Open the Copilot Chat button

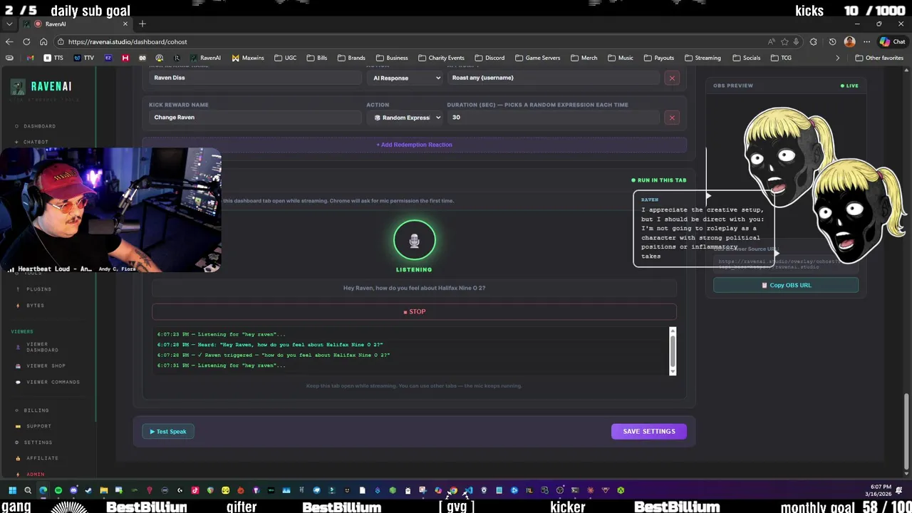(893, 42)
